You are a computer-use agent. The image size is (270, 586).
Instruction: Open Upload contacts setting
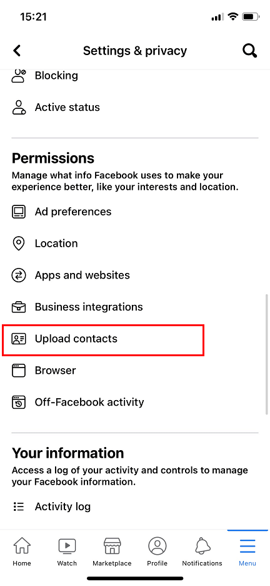tap(103, 340)
